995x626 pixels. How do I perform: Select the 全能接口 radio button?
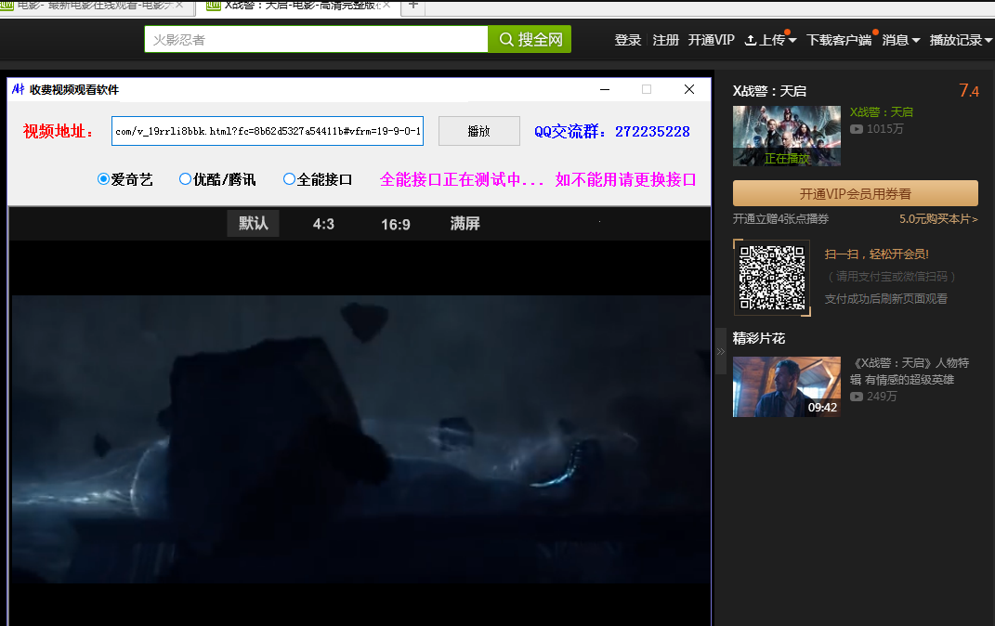(x=289, y=179)
